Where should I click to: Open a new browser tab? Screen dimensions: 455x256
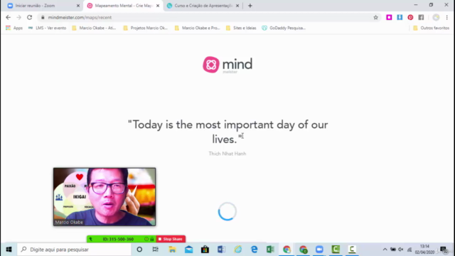coord(250,6)
